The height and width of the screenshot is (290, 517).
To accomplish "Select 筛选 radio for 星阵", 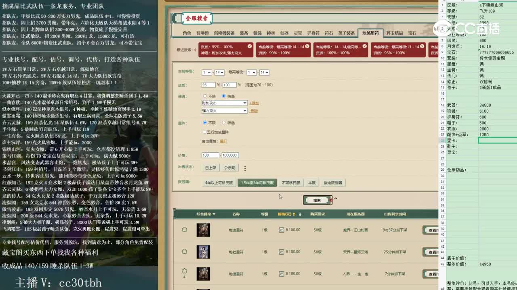I will [x=224, y=122].
